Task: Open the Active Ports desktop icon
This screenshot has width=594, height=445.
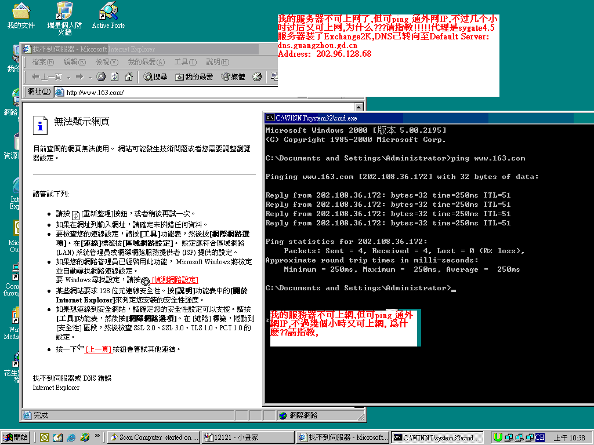Action: coord(108,15)
